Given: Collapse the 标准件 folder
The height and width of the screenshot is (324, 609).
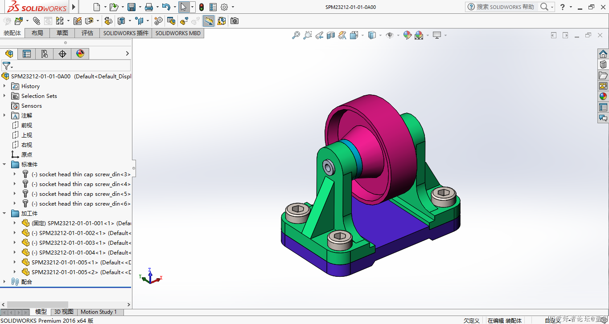Looking at the screenshot, I should [4, 164].
